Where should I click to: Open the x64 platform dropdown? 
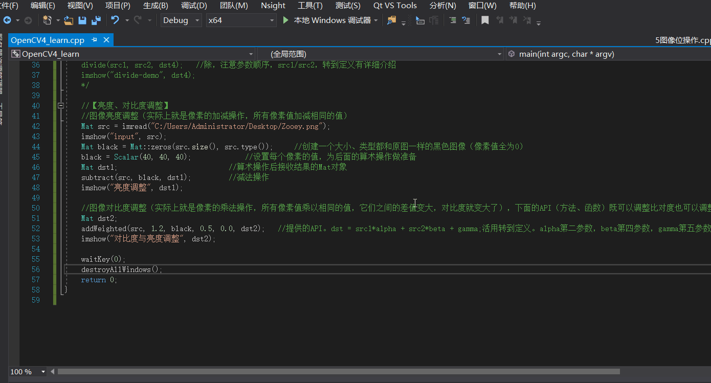coord(241,20)
